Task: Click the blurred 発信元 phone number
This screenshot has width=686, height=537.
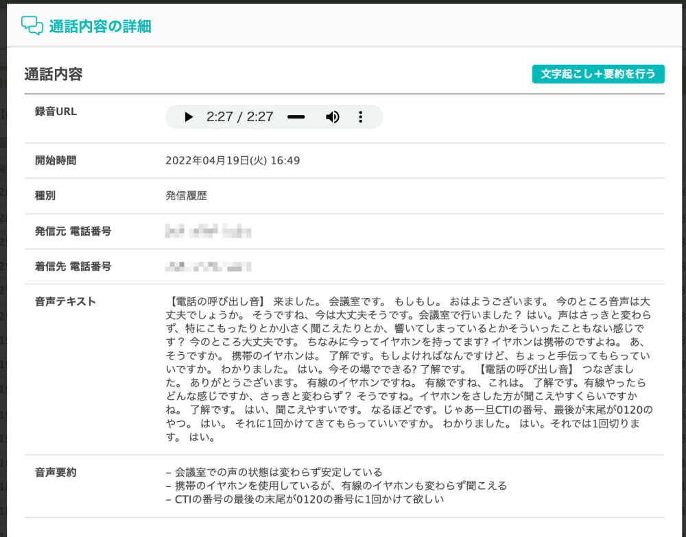Action: 208,232
